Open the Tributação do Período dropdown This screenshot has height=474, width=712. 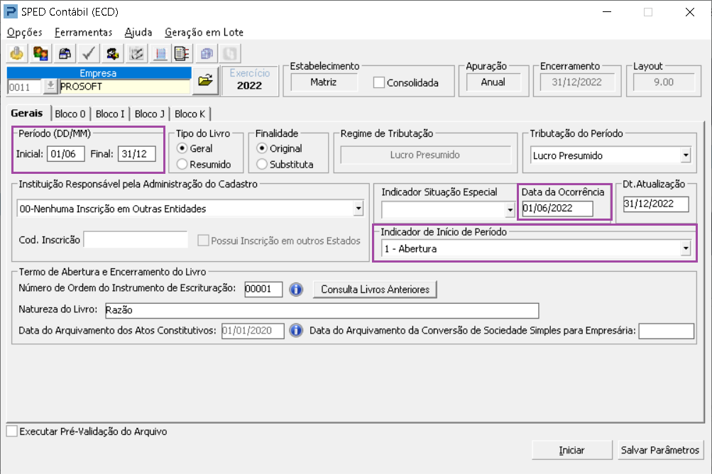coord(686,155)
